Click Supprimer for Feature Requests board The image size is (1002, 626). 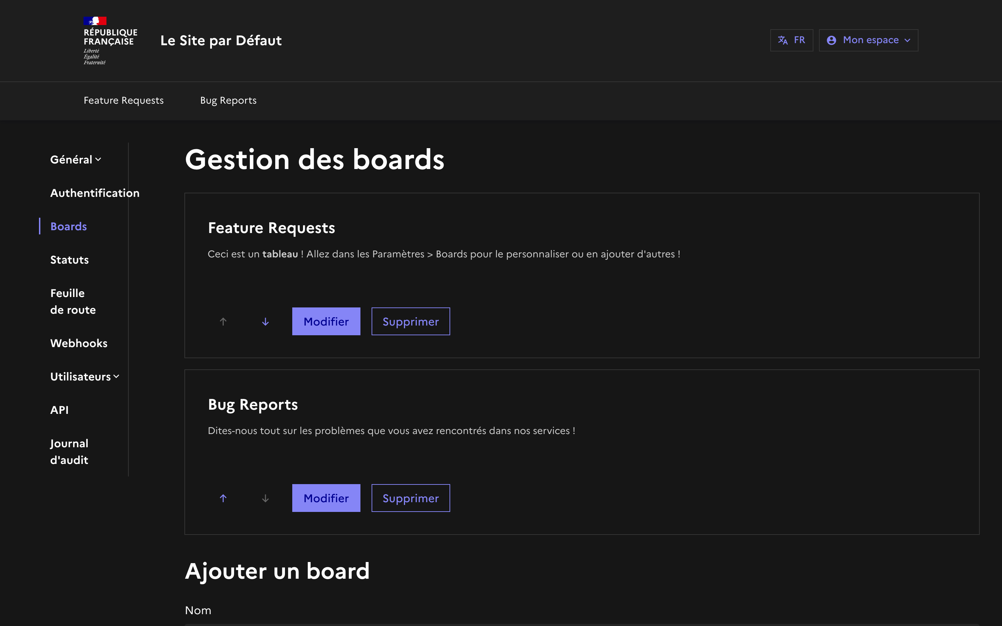pos(410,322)
